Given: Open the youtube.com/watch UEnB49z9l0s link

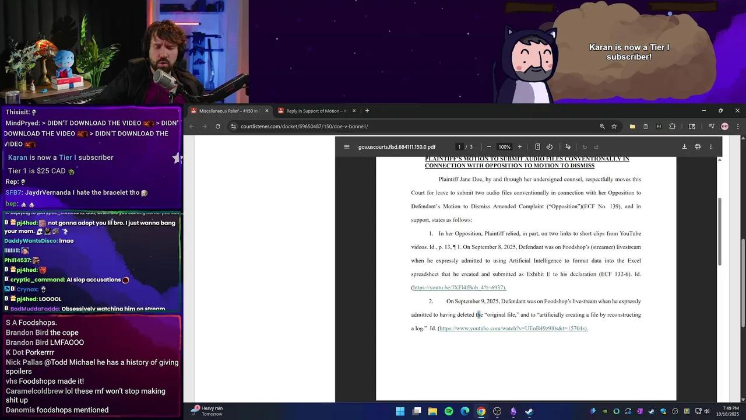Looking at the screenshot, I should click(x=513, y=328).
